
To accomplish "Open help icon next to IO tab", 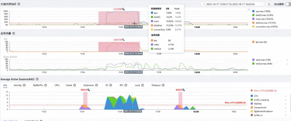I will (111, 85).
